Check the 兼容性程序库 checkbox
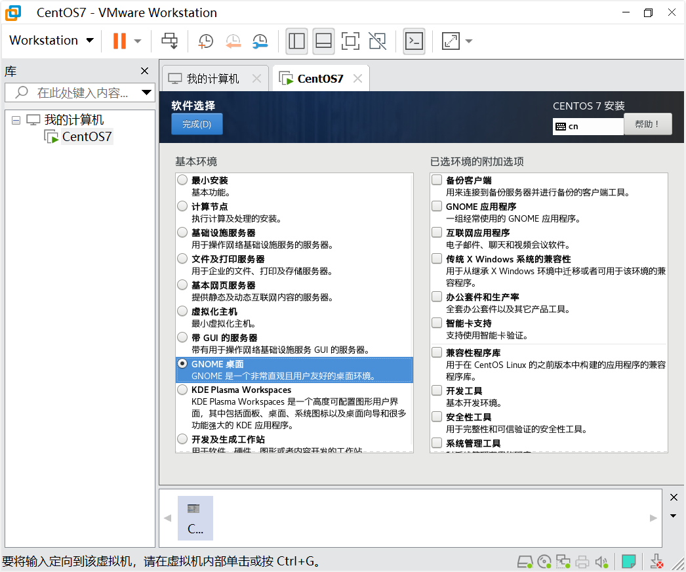686x572 pixels. (437, 352)
